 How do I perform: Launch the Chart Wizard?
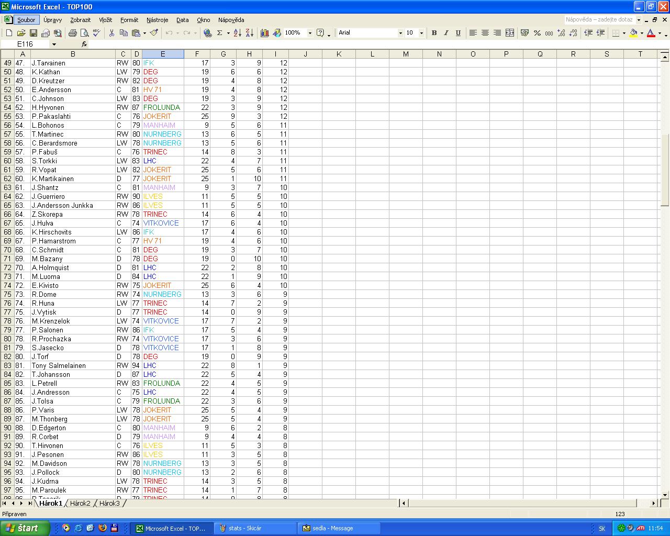pos(265,33)
